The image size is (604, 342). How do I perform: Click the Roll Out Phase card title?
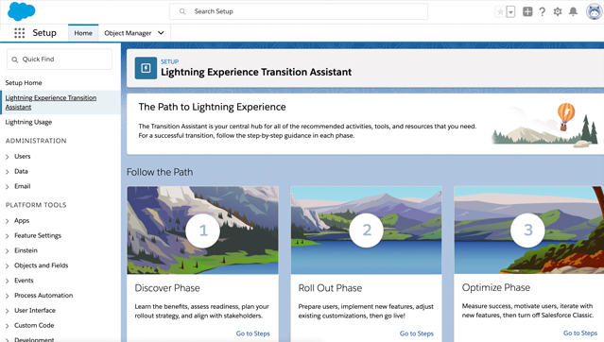(x=330, y=288)
